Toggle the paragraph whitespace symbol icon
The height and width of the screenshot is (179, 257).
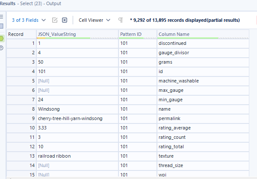tap(121, 20)
